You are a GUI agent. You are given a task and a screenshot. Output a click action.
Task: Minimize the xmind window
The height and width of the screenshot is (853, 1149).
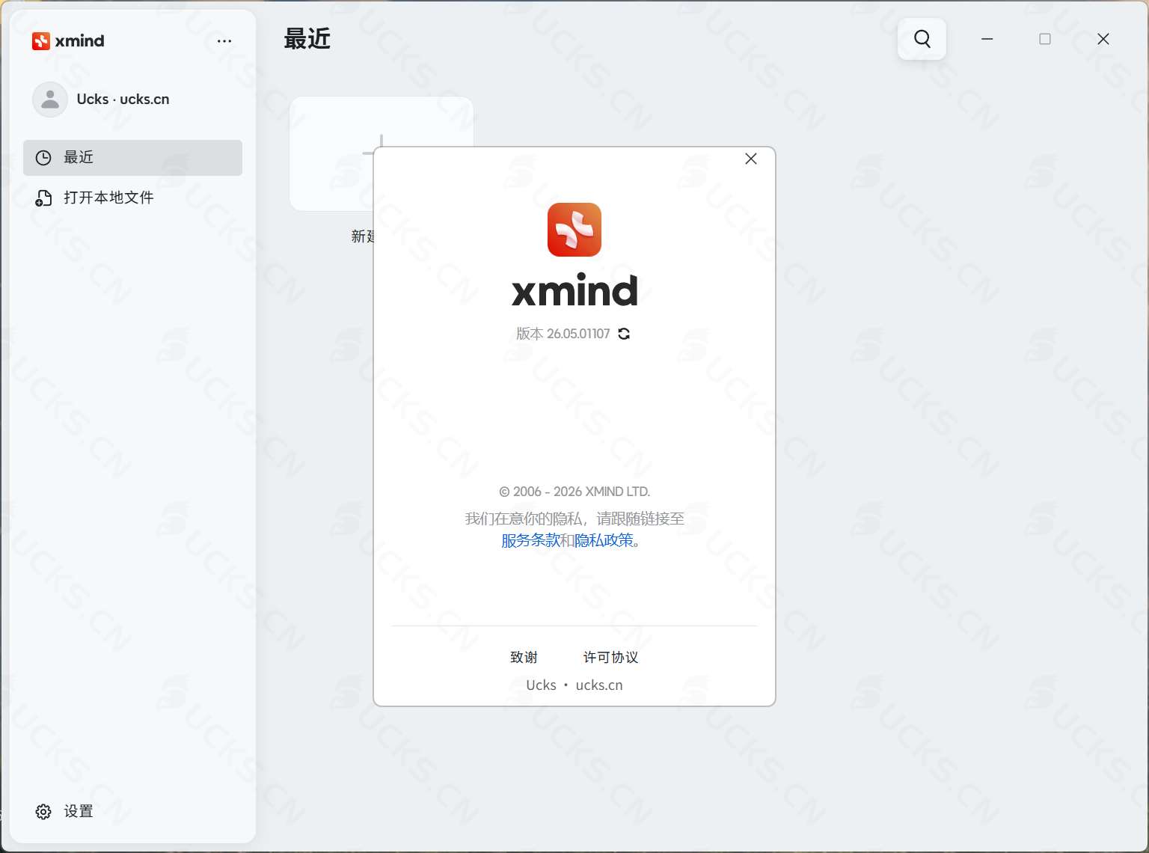987,39
